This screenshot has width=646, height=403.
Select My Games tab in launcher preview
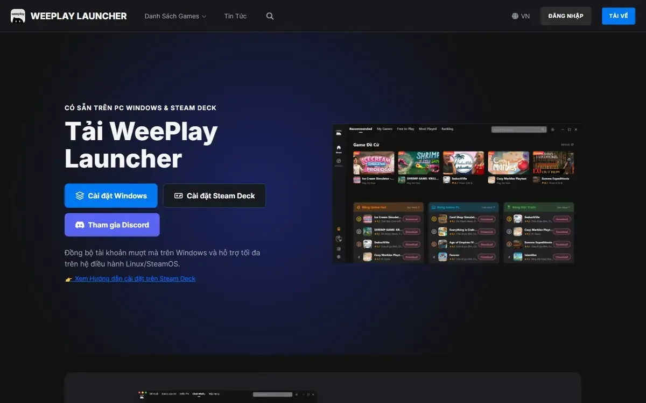pos(384,129)
